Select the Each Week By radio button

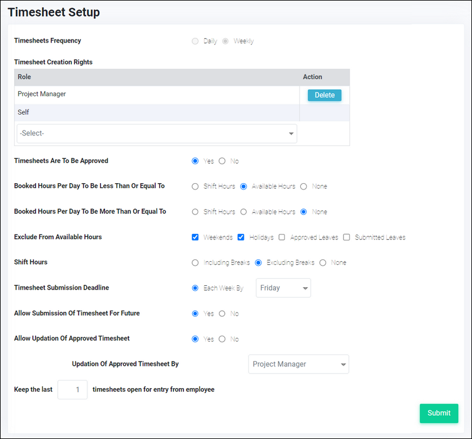[195, 288]
